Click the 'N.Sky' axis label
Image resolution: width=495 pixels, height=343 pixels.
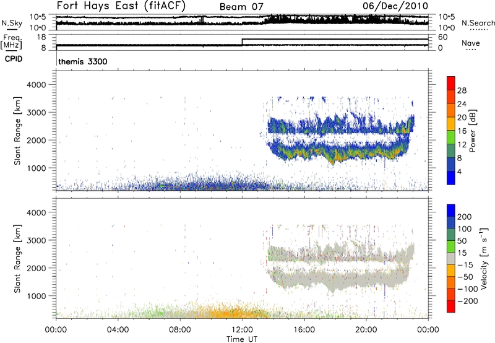(x=12, y=23)
